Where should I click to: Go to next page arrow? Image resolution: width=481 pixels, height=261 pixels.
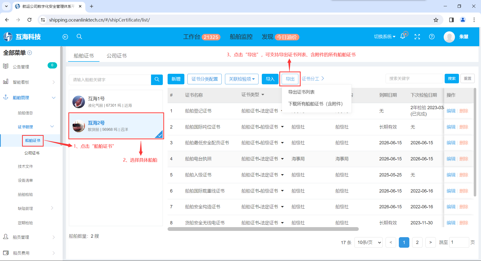pyautogui.click(x=430, y=242)
